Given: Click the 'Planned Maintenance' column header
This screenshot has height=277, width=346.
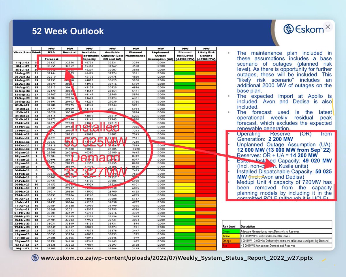Looking at the screenshot, I should tap(136, 54).
